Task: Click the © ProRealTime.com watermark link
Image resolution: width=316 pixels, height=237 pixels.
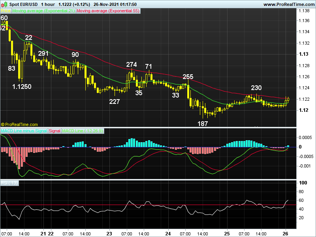Action: click(x=19, y=124)
